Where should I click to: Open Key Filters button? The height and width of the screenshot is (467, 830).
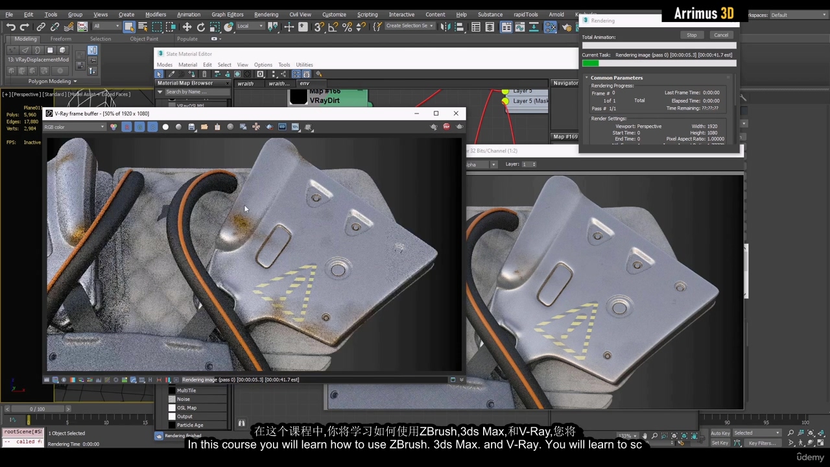click(763, 443)
